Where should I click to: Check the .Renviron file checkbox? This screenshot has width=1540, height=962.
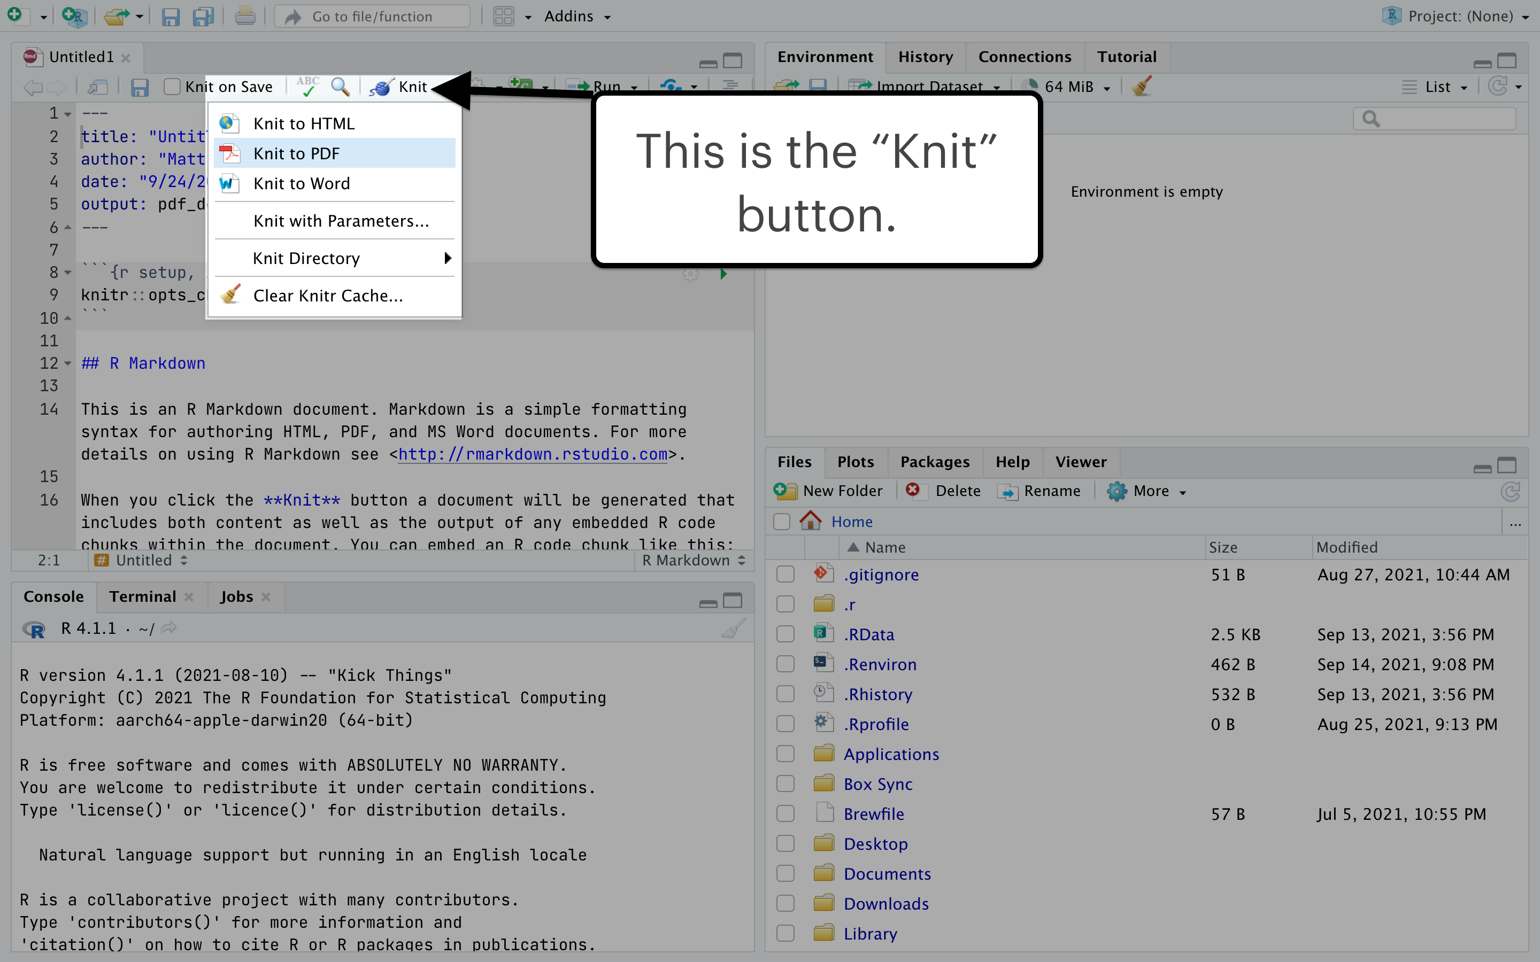[x=786, y=664]
